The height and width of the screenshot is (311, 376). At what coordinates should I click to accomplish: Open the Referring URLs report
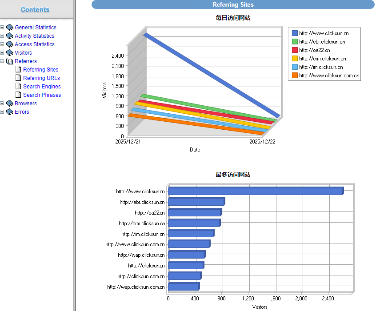point(41,78)
